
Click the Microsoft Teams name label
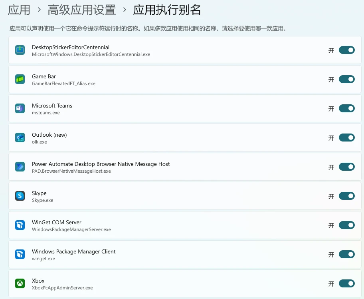(x=52, y=106)
